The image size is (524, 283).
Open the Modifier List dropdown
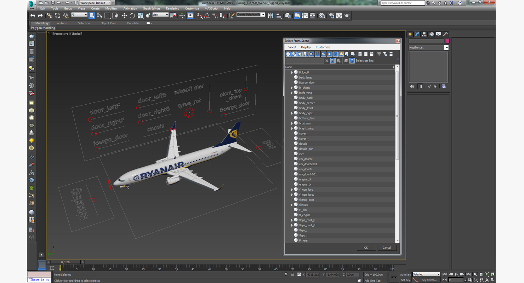click(429, 47)
